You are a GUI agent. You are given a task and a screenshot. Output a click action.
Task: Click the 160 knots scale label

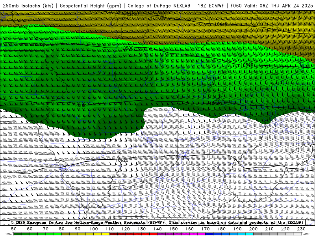189,229
